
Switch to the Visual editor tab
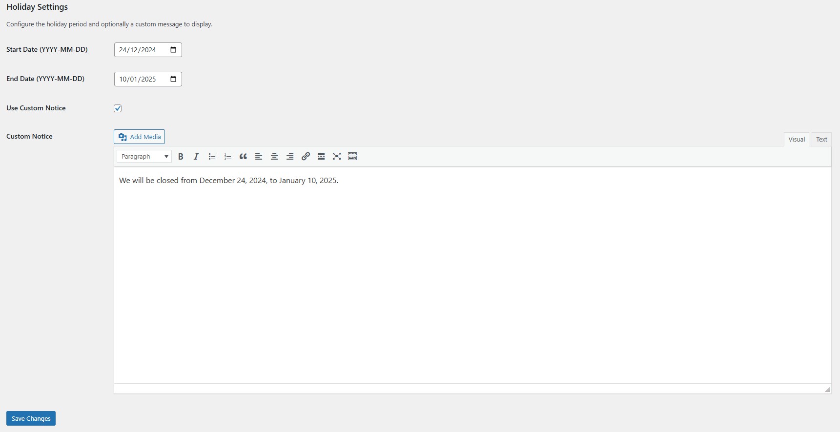[797, 139]
